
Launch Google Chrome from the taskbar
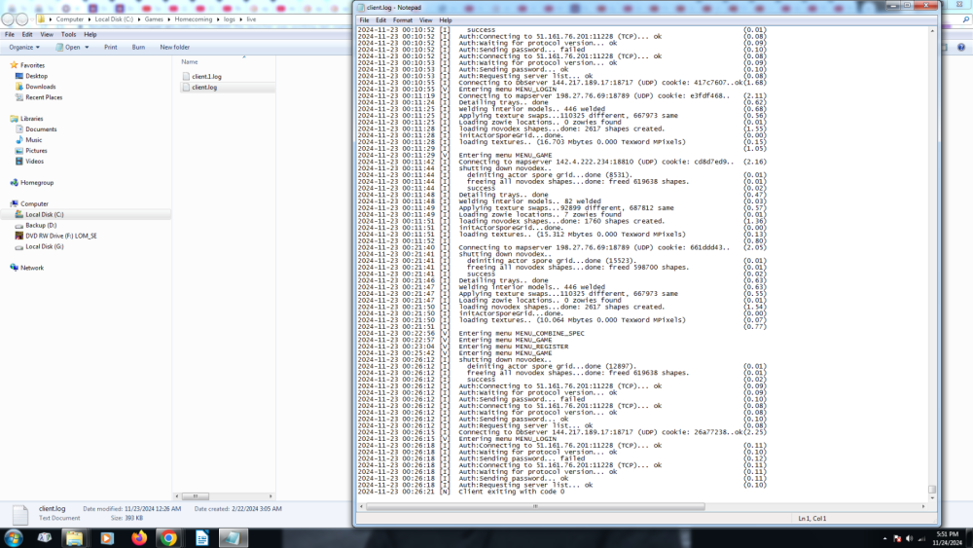click(x=168, y=537)
